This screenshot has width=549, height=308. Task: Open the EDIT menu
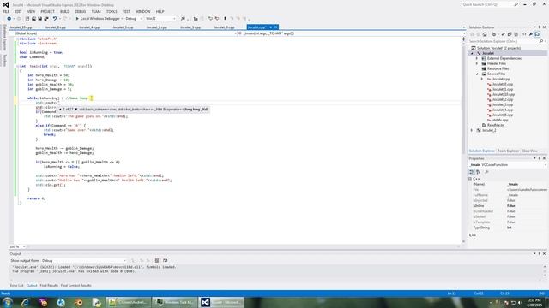[18, 11]
